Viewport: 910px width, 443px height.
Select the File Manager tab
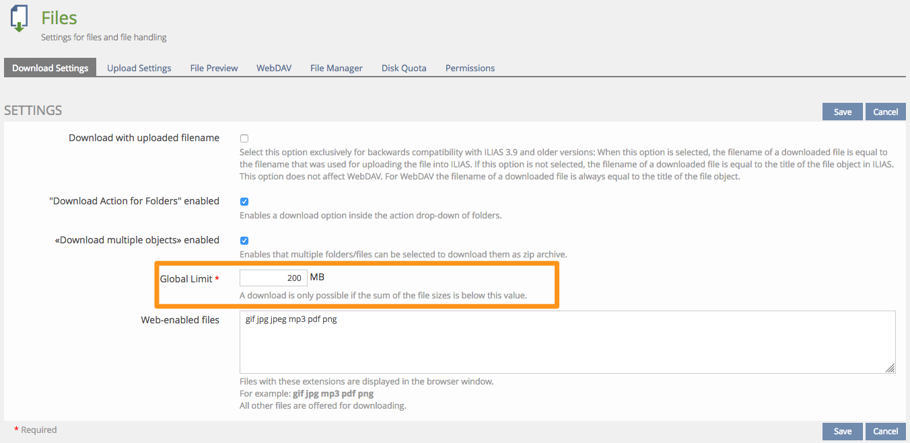pyautogui.click(x=336, y=68)
